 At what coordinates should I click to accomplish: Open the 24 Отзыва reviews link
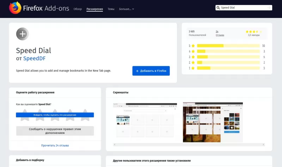(x=220, y=33)
